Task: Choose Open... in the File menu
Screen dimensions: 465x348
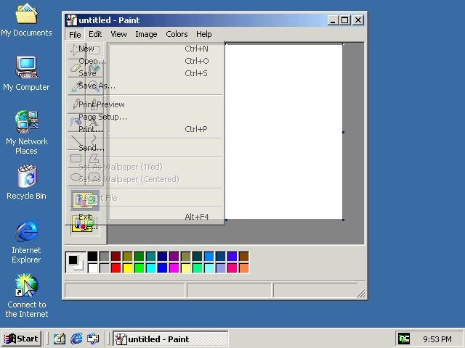Action: (145, 61)
